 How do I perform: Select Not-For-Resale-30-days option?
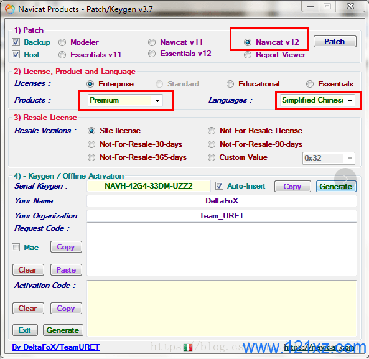[91, 144]
